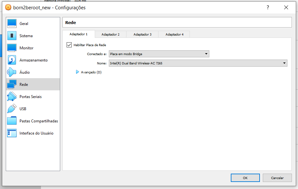Select the Sistema chip icon

point(12,36)
